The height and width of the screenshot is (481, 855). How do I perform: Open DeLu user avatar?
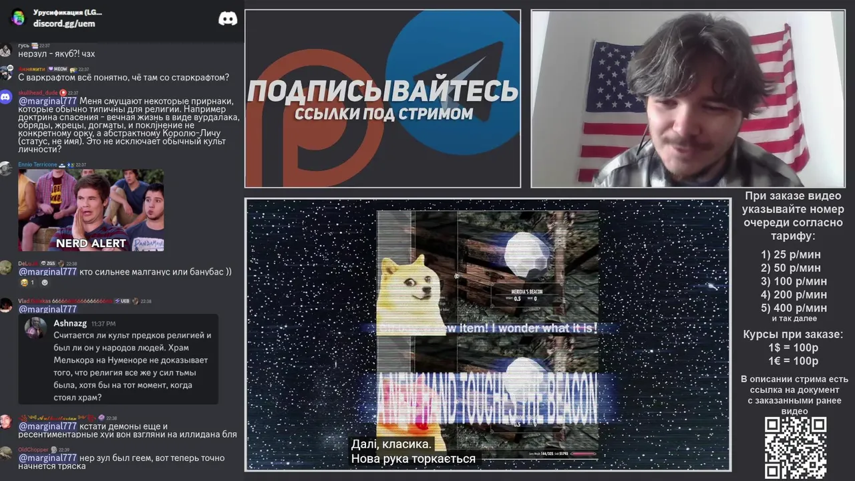[5, 268]
